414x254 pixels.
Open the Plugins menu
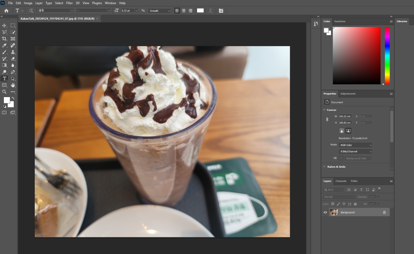click(x=97, y=3)
